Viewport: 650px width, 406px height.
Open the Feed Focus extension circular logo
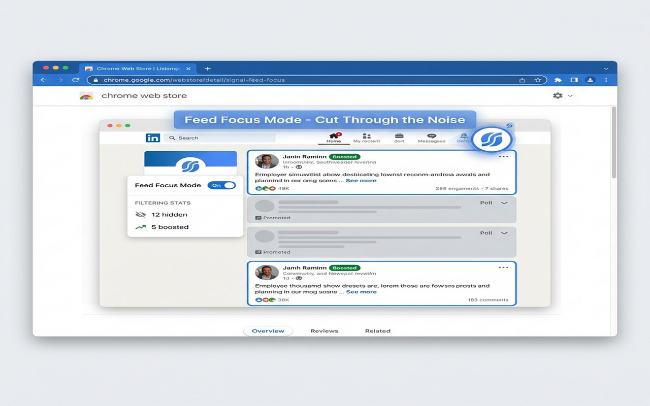click(491, 139)
